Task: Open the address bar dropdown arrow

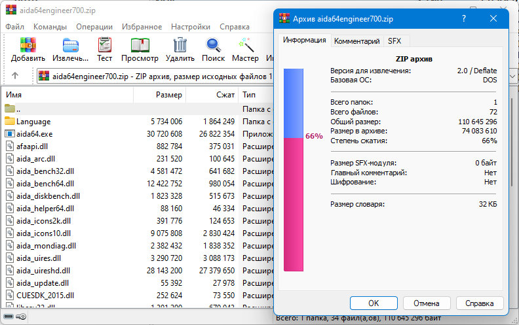Action: pos(512,77)
